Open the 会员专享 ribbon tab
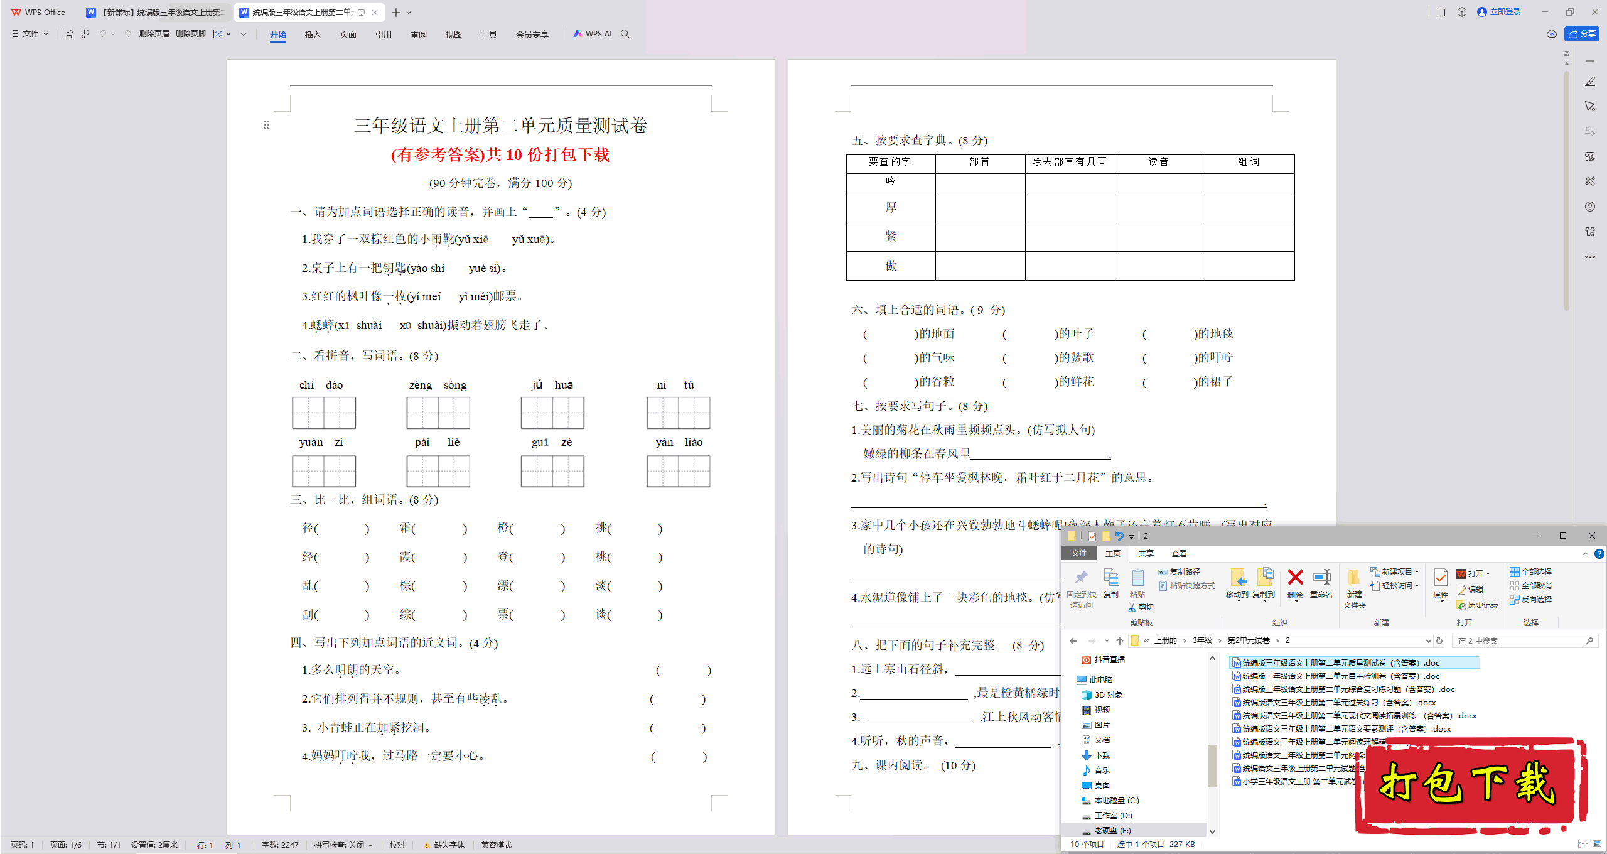1607x854 pixels. (x=532, y=35)
